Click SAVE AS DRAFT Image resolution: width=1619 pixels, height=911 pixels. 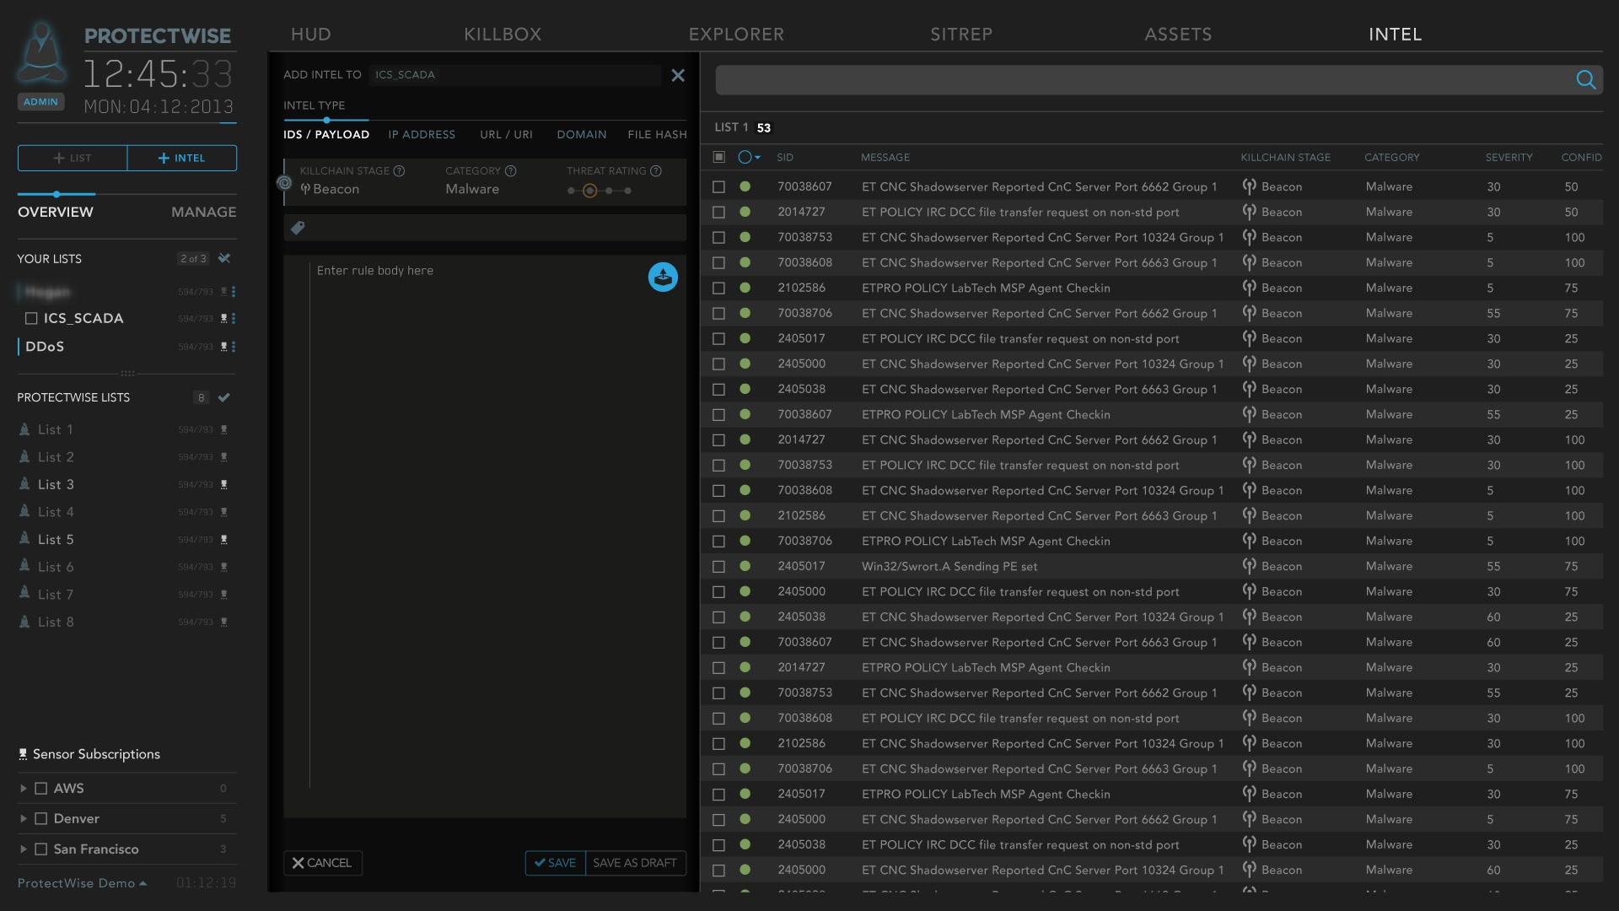635,863
